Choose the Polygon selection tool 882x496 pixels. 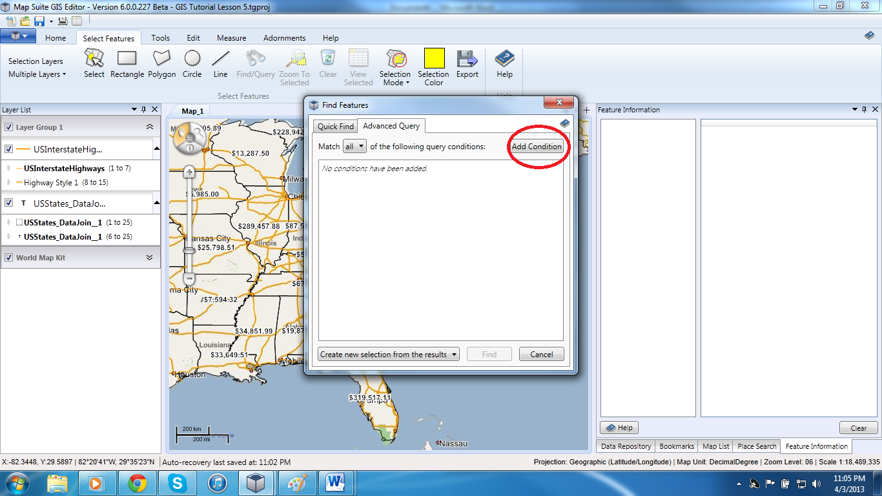click(x=161, y=64)
